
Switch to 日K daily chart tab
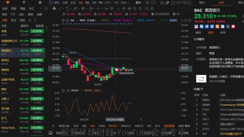[x=81, y=3]
